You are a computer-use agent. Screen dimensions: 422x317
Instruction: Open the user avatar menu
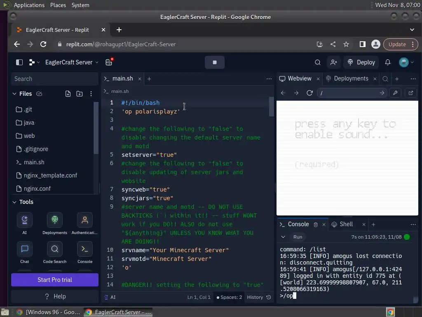tap(406, 62)
